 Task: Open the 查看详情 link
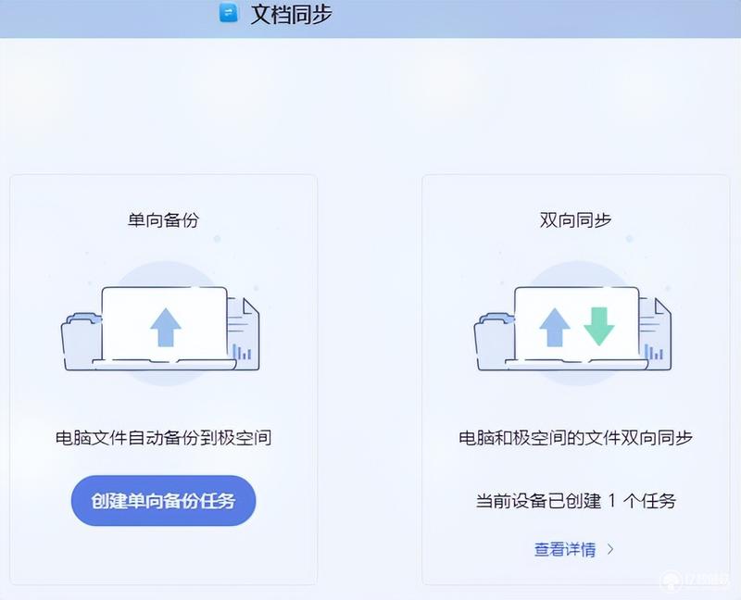[565, 549]
